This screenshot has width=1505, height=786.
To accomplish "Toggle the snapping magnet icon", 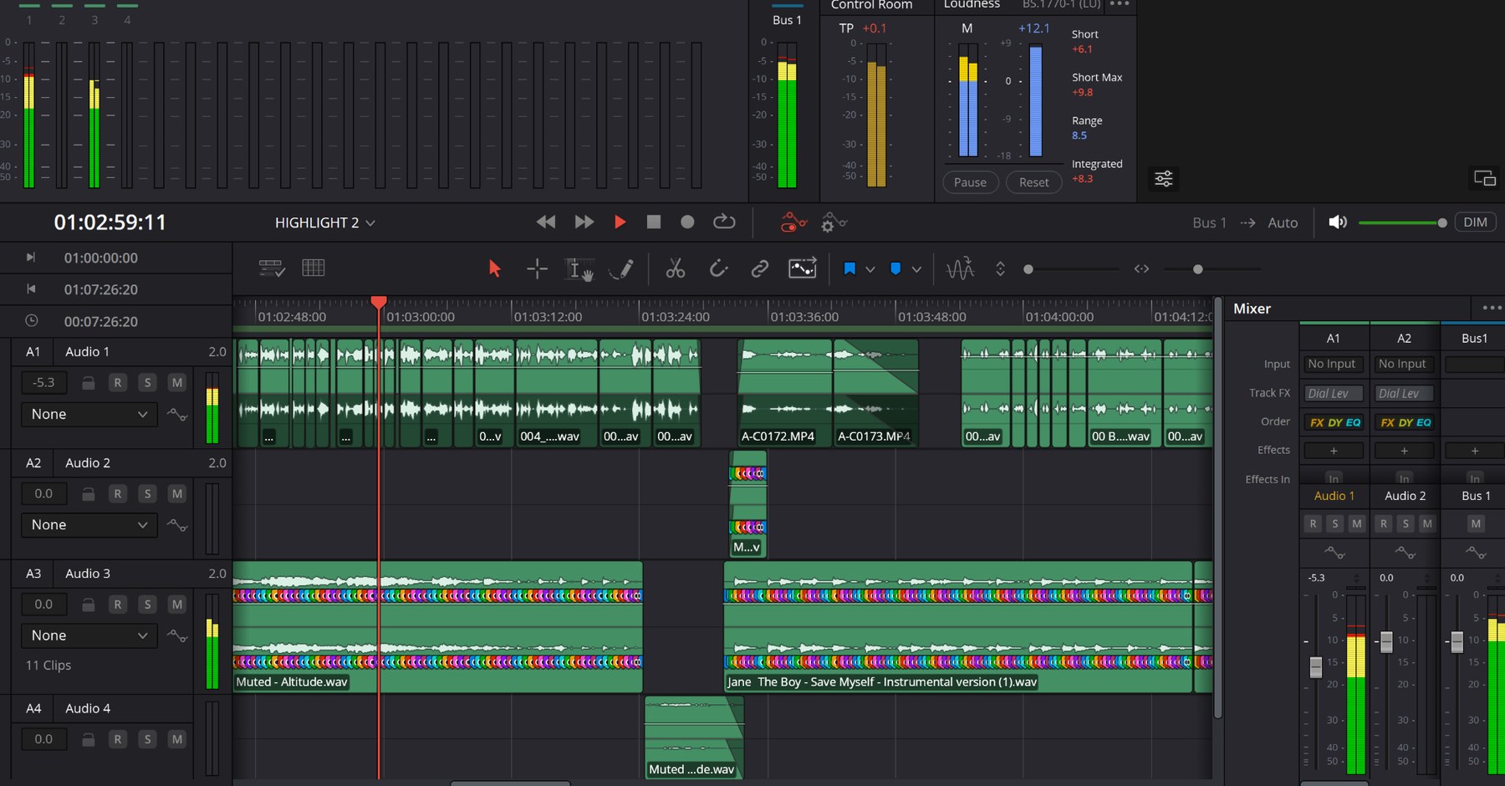I will pos(718,268).
